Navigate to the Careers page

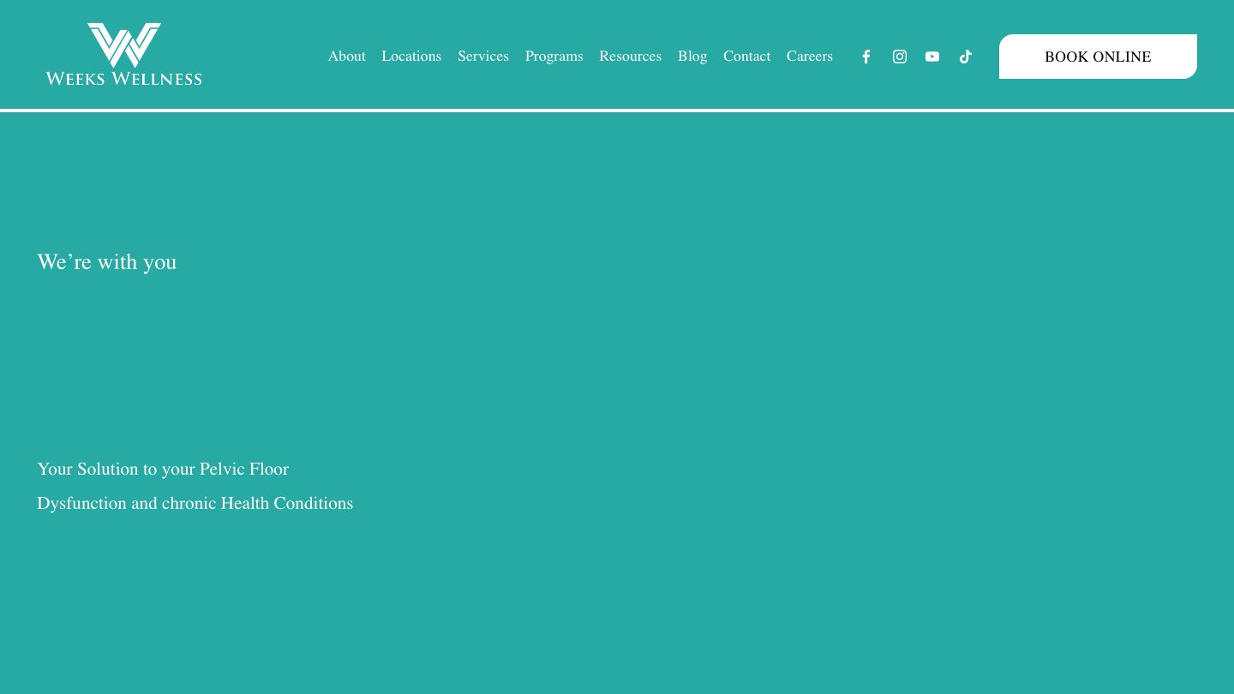pyautogui.click(x=809, y=57)
